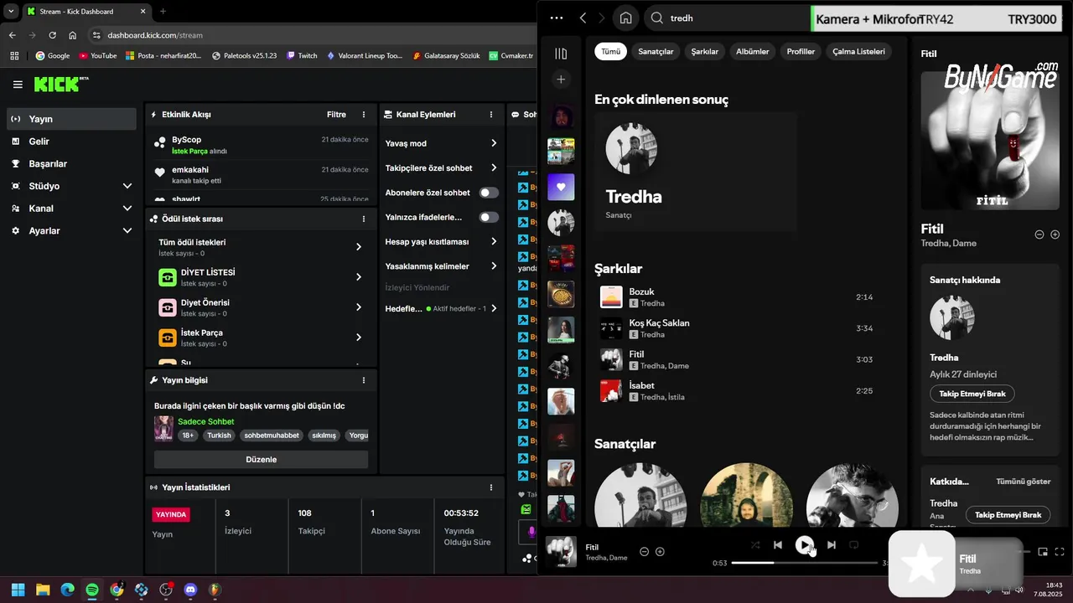Open Hesap yaşı kısıtlaması chevron
Viewport: 1073px width, 603px height.
[x=494, y=241]
